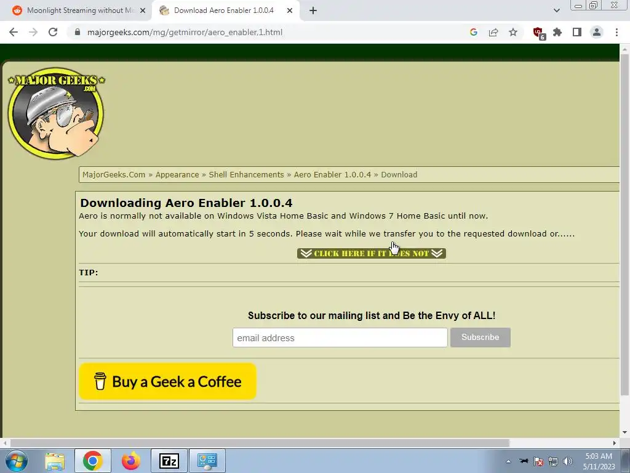
Task: Open Chrome three-dot menu
Action: tap(616, 32)
